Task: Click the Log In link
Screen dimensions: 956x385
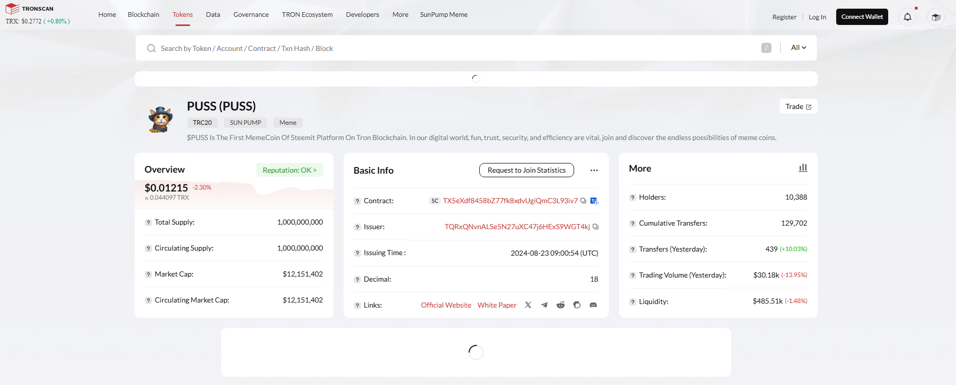Action: (x=817, y=17)
